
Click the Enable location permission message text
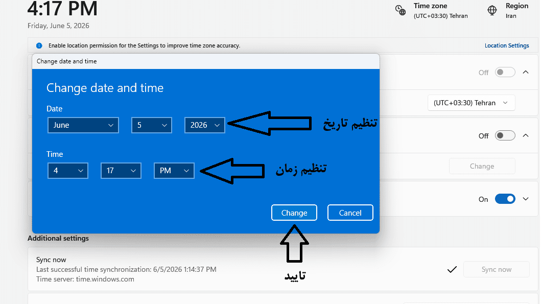(144, 45)
